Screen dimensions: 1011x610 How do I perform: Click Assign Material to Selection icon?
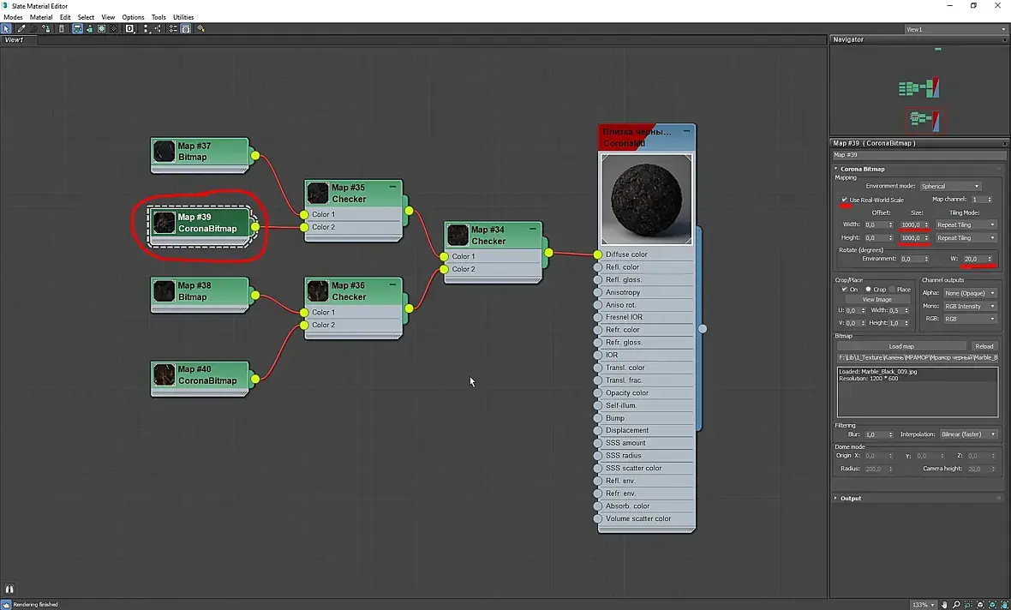coord(46,28)
